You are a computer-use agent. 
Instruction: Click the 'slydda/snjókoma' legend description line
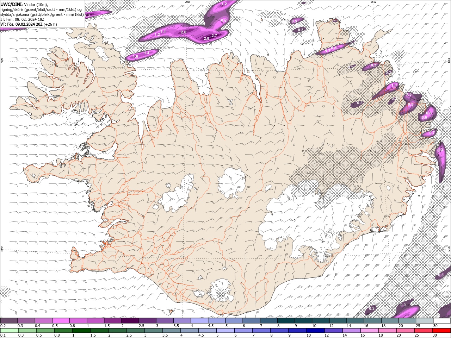pyautogui.click(x=42, y=14)
